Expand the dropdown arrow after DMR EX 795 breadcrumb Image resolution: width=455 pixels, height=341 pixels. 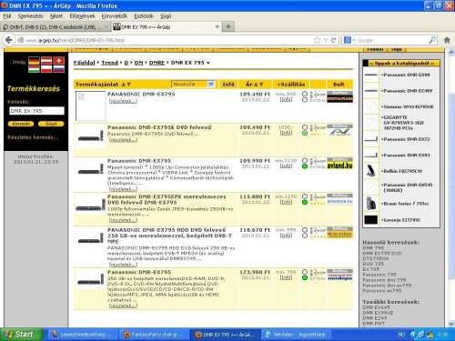tap(208, 63)
